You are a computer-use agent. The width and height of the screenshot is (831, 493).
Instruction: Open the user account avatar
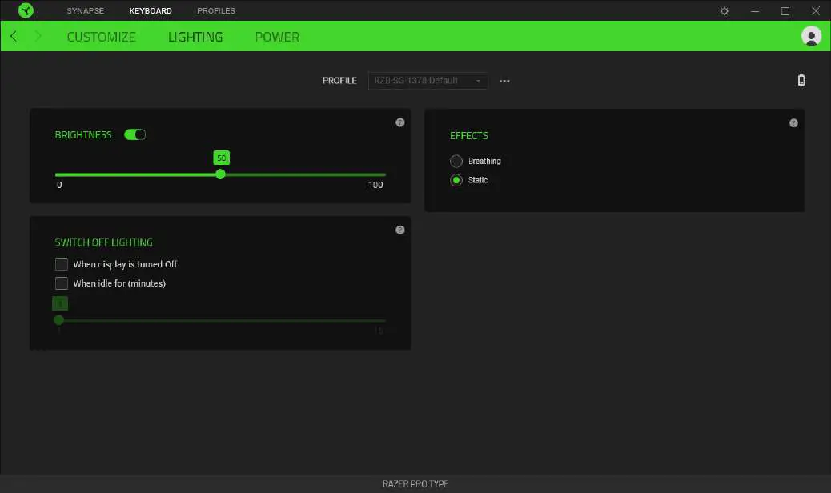(811, 36)
